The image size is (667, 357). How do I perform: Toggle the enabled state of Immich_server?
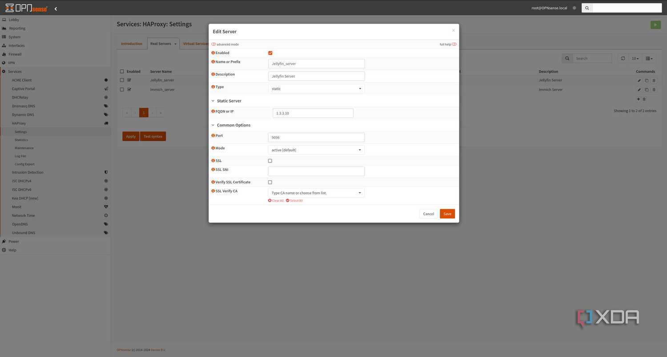pos(129,90)
